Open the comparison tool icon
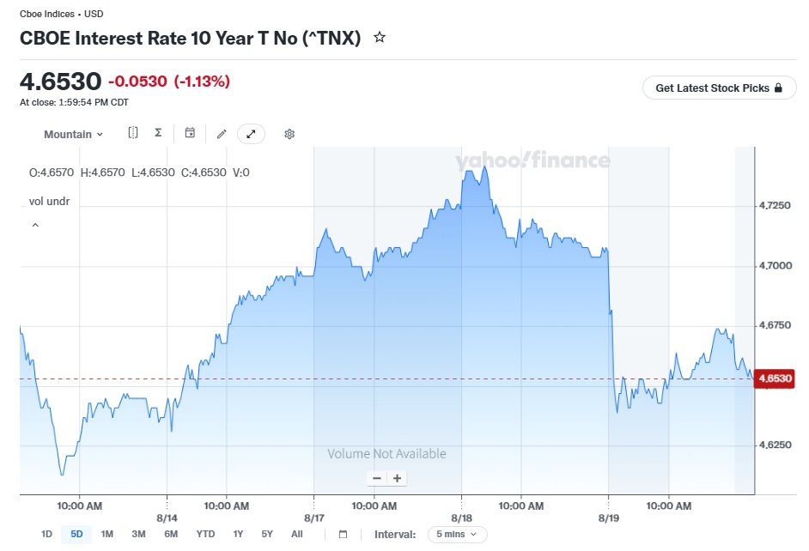The width and height of the screenshot is (809, 551). pyautogui.click(x=133, y=133)
